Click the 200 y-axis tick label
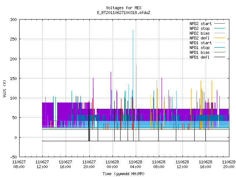 click(13, 59)
